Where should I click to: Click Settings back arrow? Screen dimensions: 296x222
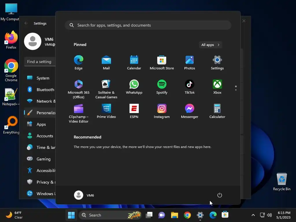(x=26, y=23)
